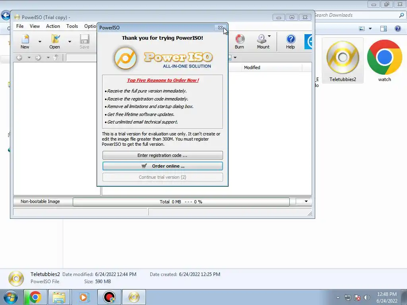Click the Non-bootable Image status label
This screenshot has height=305, width=407.
point(40,201)
